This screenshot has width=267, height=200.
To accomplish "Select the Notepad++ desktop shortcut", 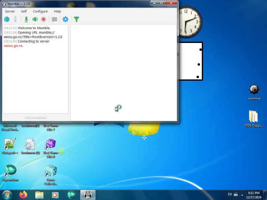I will click(10, 146).
